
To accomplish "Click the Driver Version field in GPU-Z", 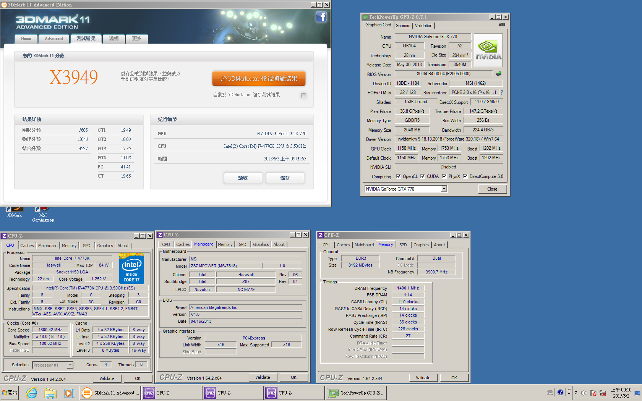I will click(449, 139).
